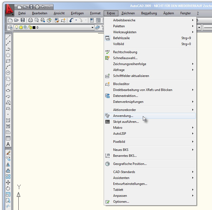Select the Polygon drawing tool
212x210 pixels.
[x=8, y=55]
